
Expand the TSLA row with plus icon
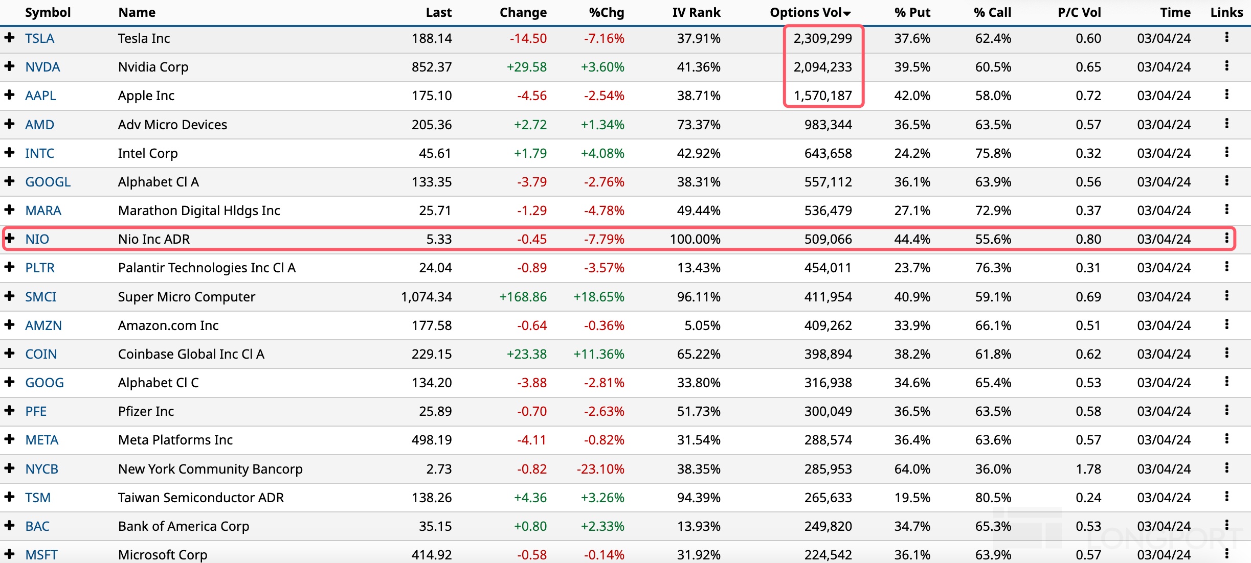[x=9, y=37]
